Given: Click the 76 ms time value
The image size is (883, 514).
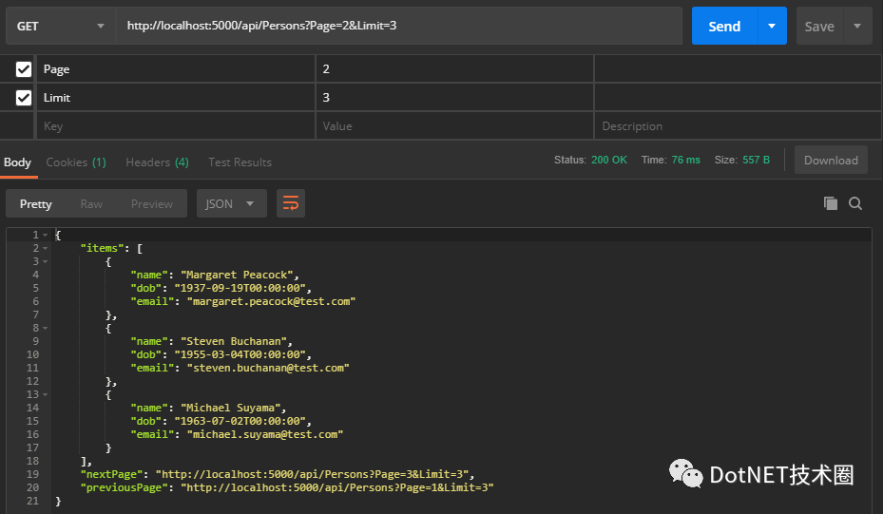Looking at the screenshot, I should [x=685, y=160].
